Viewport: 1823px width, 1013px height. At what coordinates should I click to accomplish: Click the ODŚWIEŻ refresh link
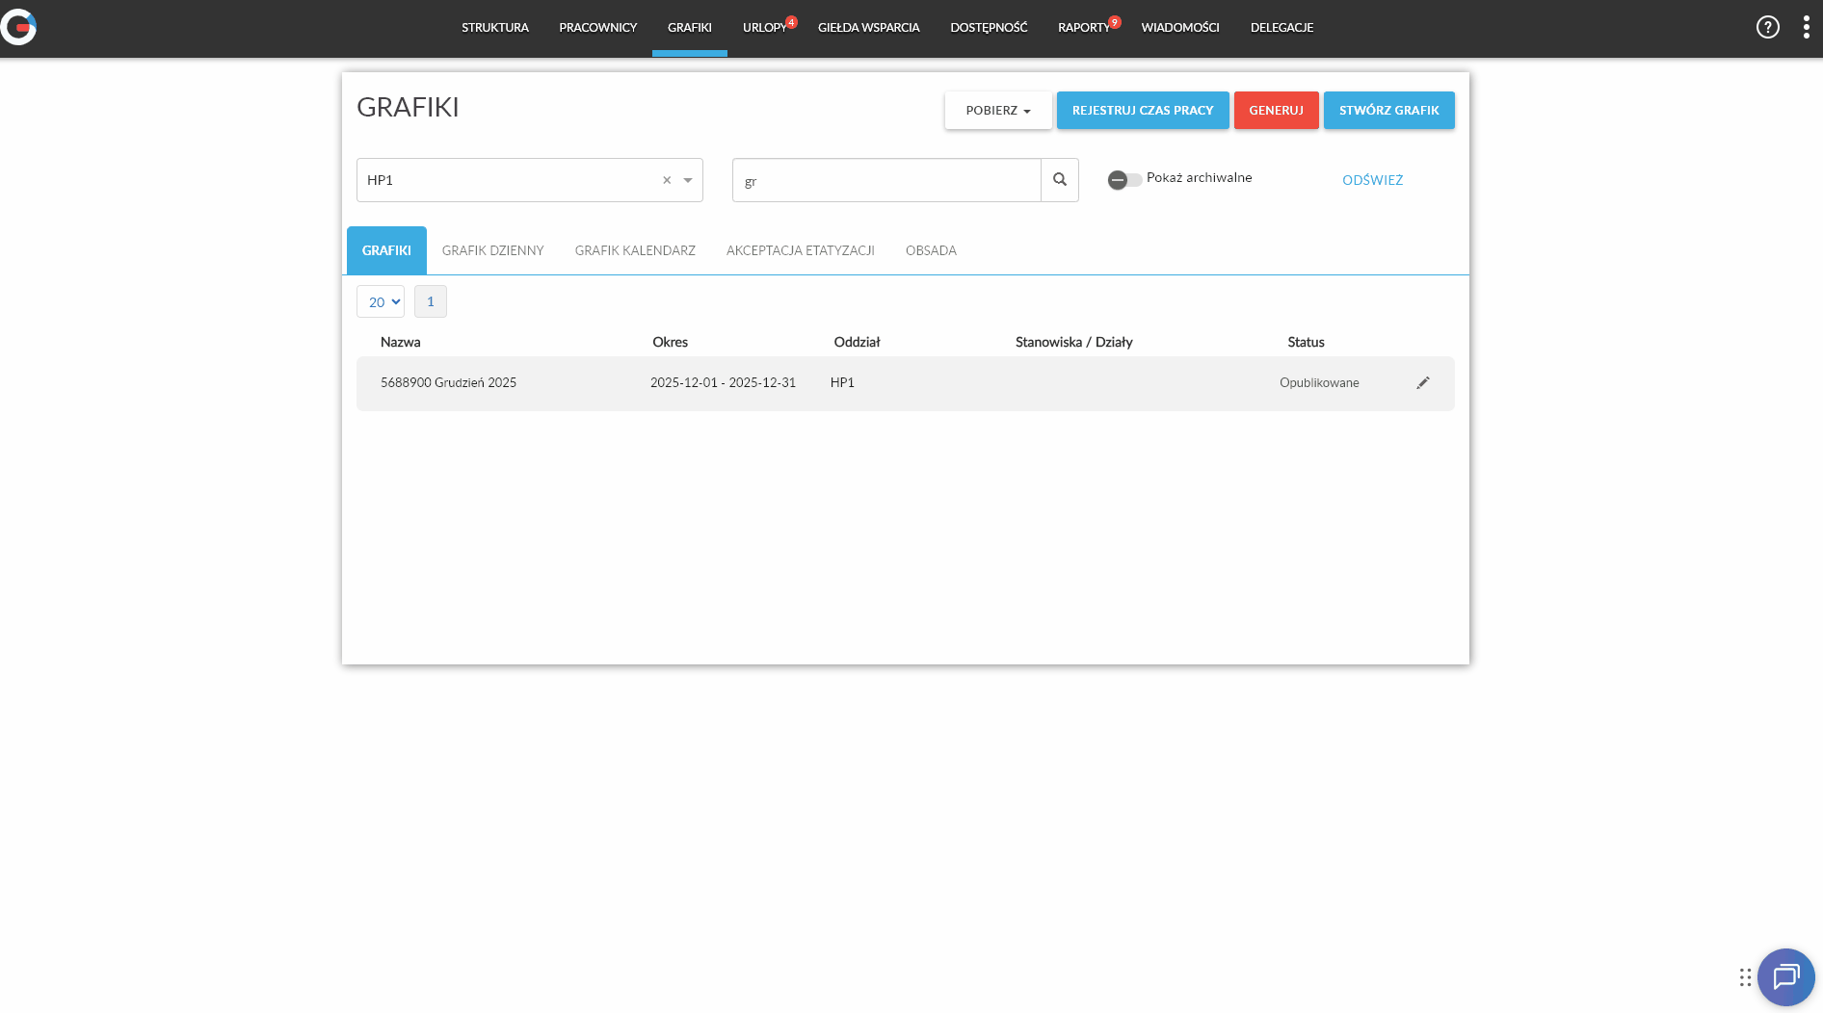point(1372,180)
